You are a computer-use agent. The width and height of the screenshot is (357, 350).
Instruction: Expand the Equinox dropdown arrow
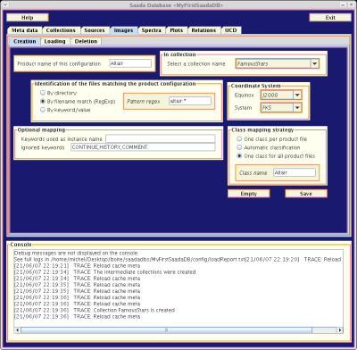coord(297,95)
